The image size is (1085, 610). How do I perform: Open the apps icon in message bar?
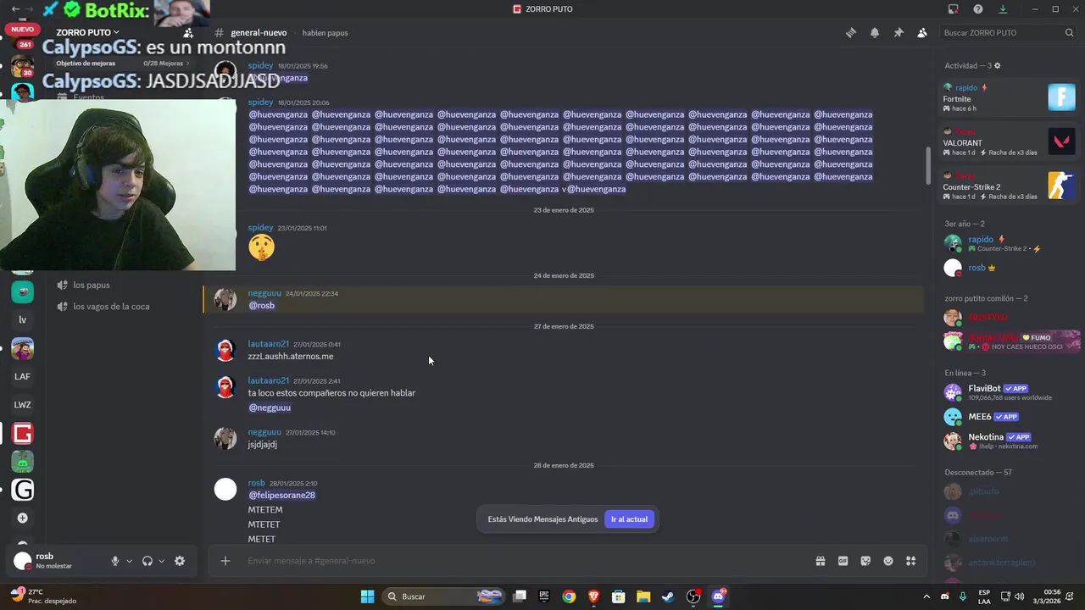tap(911, 561)
